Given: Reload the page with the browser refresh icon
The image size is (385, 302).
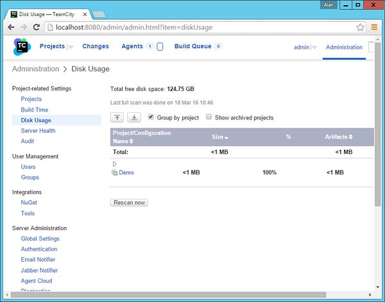Looking at the screenshot, I should tap(37, 28).
